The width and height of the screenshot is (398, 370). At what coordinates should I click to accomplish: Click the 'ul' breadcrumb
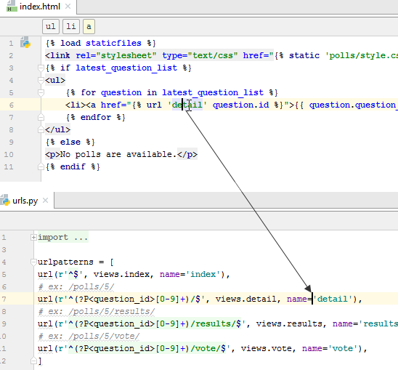[51, 26]
